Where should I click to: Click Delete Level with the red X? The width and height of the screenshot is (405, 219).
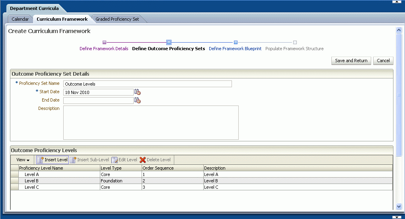[155, 160]
